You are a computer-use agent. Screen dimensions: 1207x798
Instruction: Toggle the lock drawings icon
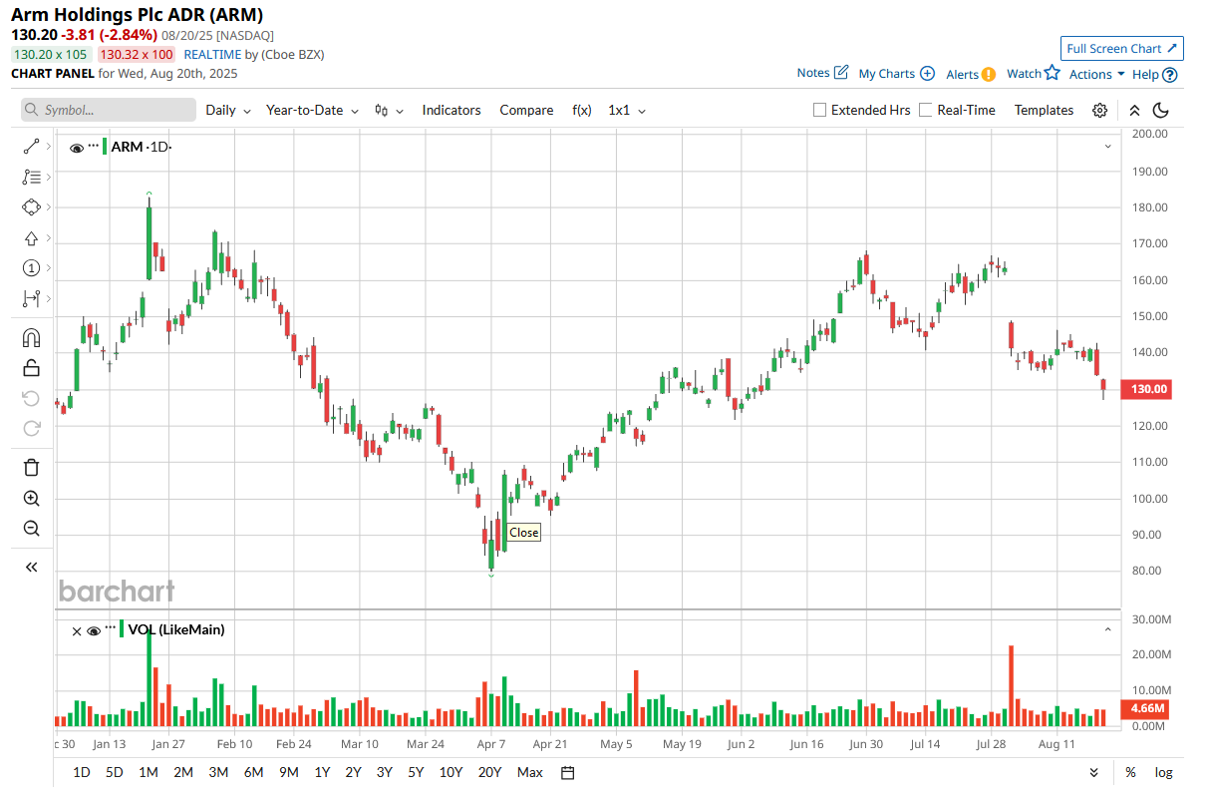coord(31,368)
